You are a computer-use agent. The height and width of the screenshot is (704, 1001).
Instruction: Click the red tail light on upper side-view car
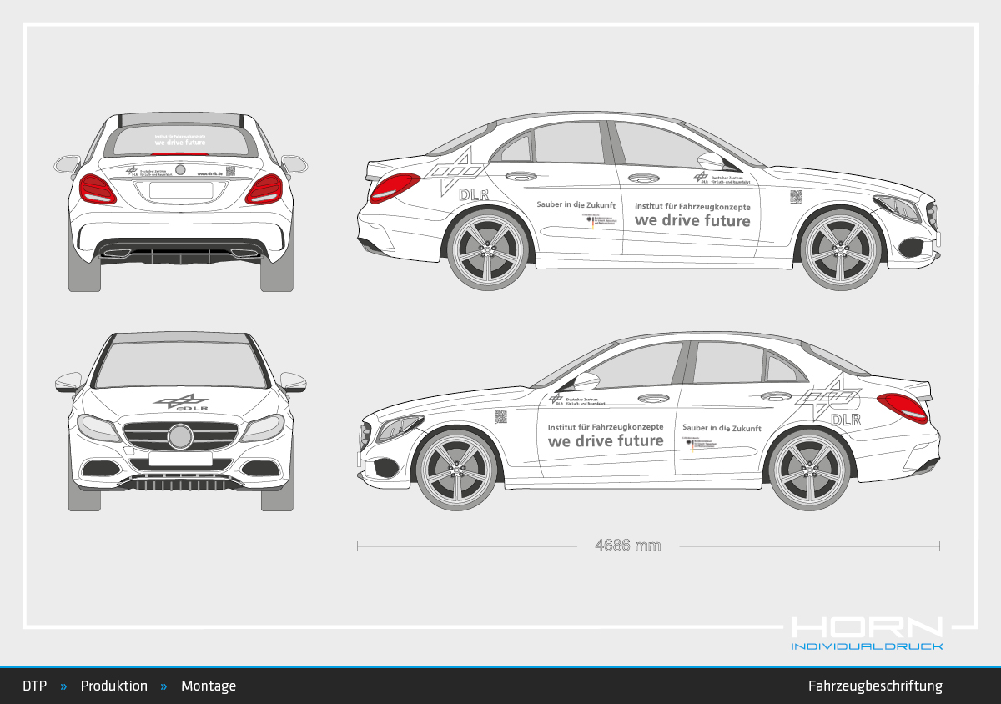click(395, 188)
